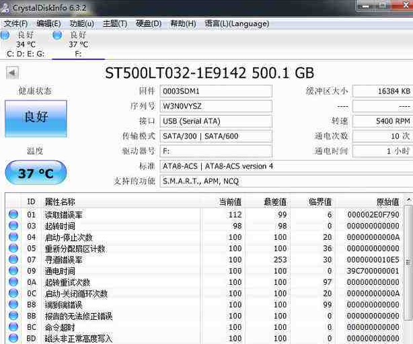Click the blue status icon for ID 0A
Viewport: 413px width, 344px height.
point(13,282)
